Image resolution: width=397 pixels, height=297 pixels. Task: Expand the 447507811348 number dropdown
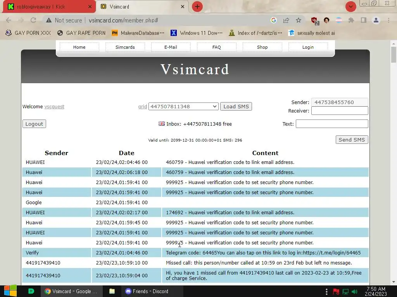coord(183,106)
